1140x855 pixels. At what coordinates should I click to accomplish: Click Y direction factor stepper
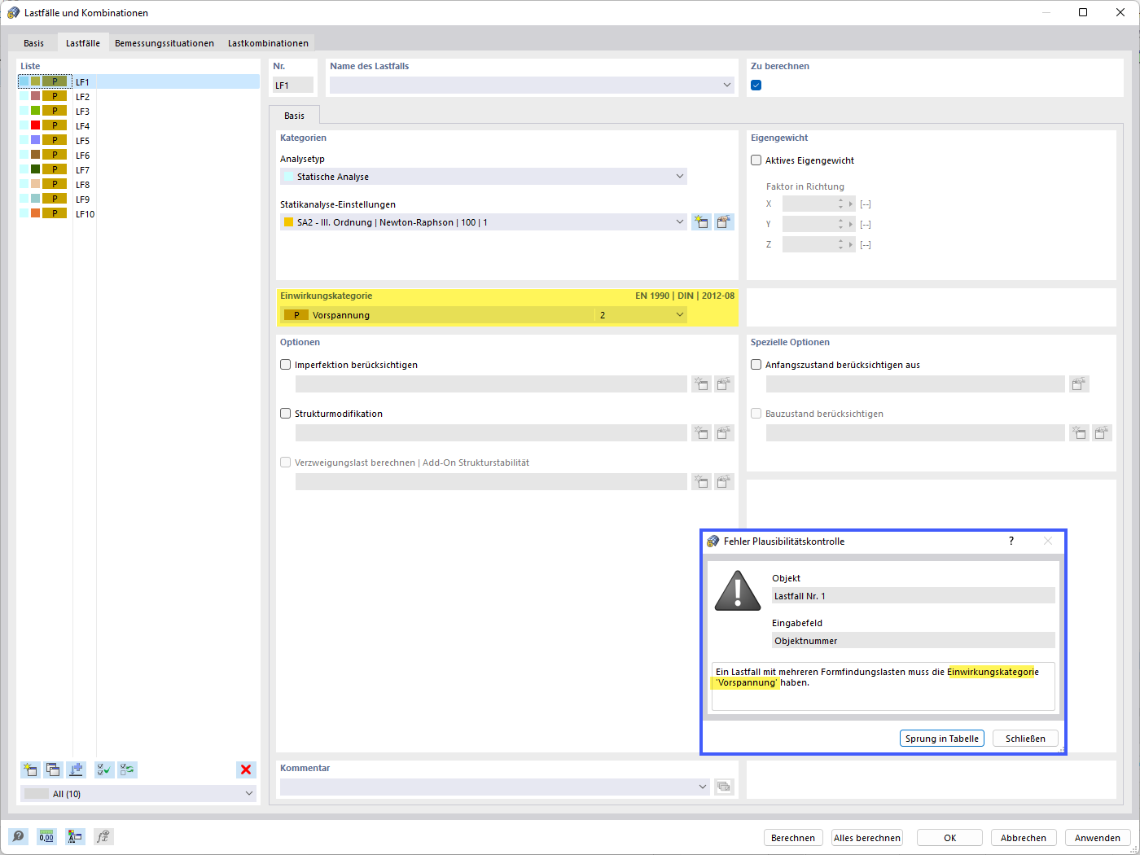pos(841,224)
